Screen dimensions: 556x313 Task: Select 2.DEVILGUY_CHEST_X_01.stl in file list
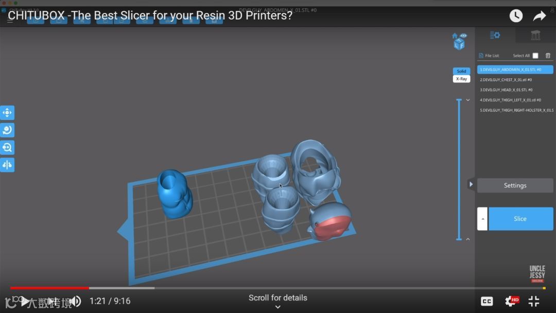515,80
